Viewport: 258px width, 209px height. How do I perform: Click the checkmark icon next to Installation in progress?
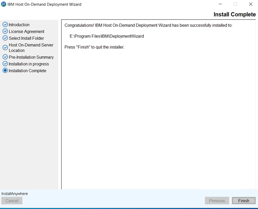coord(5,64)
